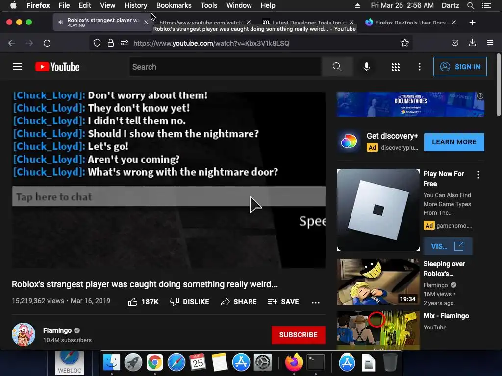
Task: Open YouTube settings three-dot menu
Action: pos(420,67)
